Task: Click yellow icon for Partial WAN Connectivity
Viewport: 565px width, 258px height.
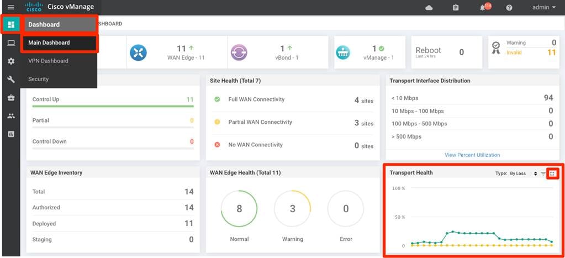Action: 217,122
